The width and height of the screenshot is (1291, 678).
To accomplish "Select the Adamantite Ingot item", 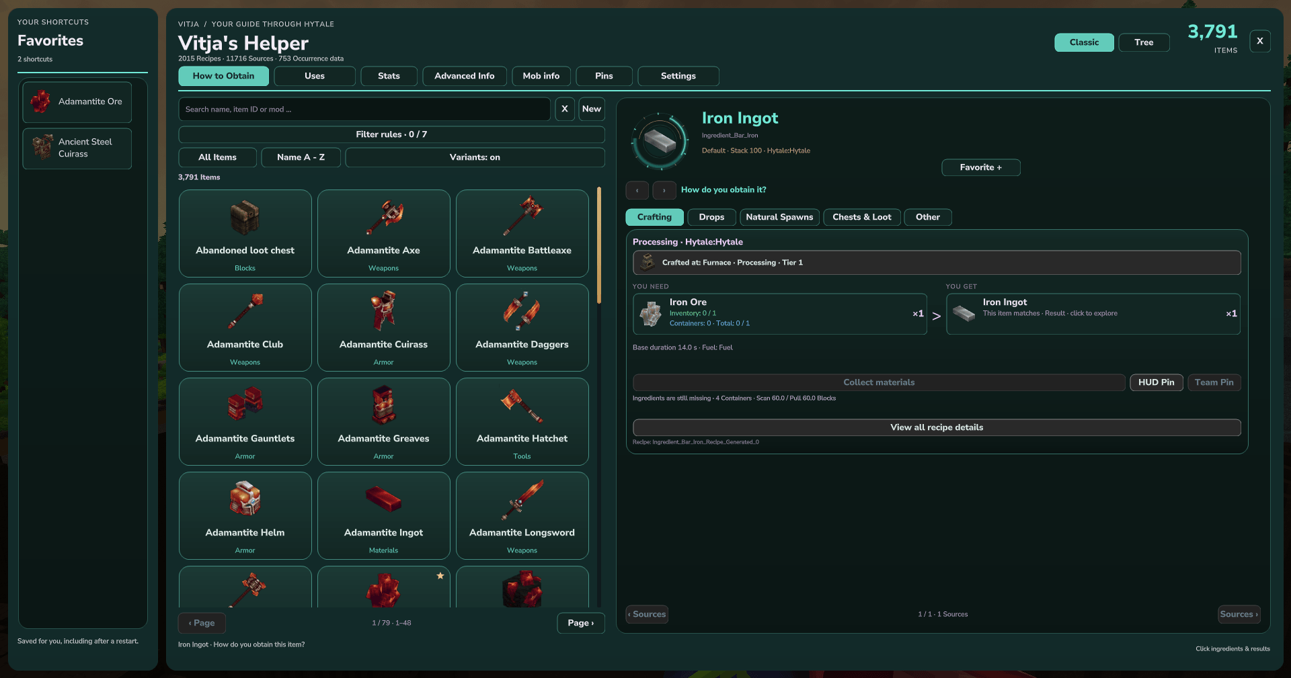I will point(383,515).
